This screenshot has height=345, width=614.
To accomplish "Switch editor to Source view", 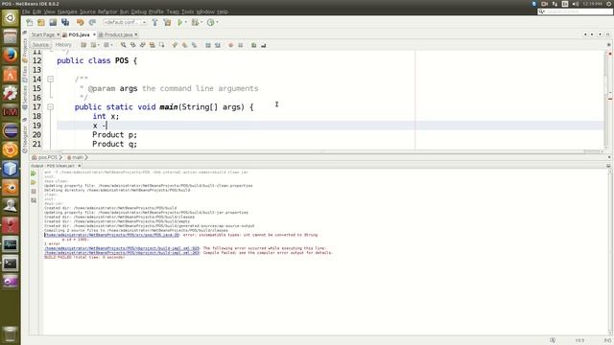I will pyautogui.click(x=40, y=45).
